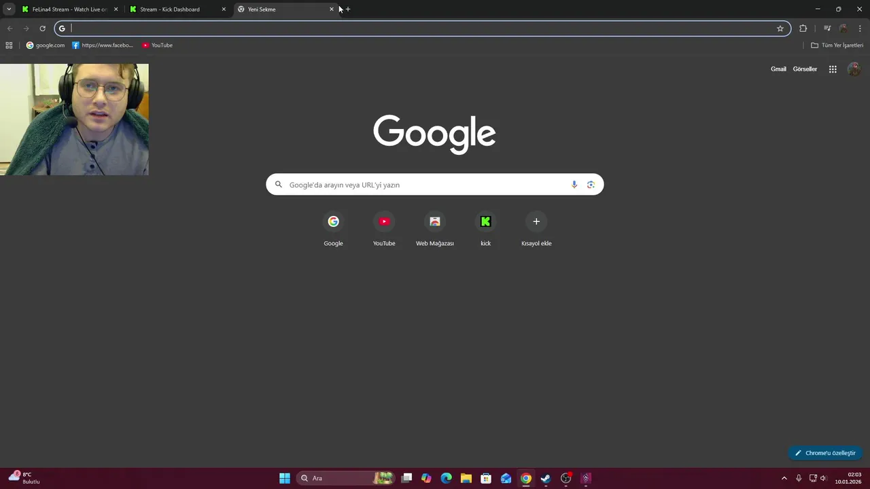
Task: Add a shortcut with Kısayol ekle
Action: click(x=536, y=230)
